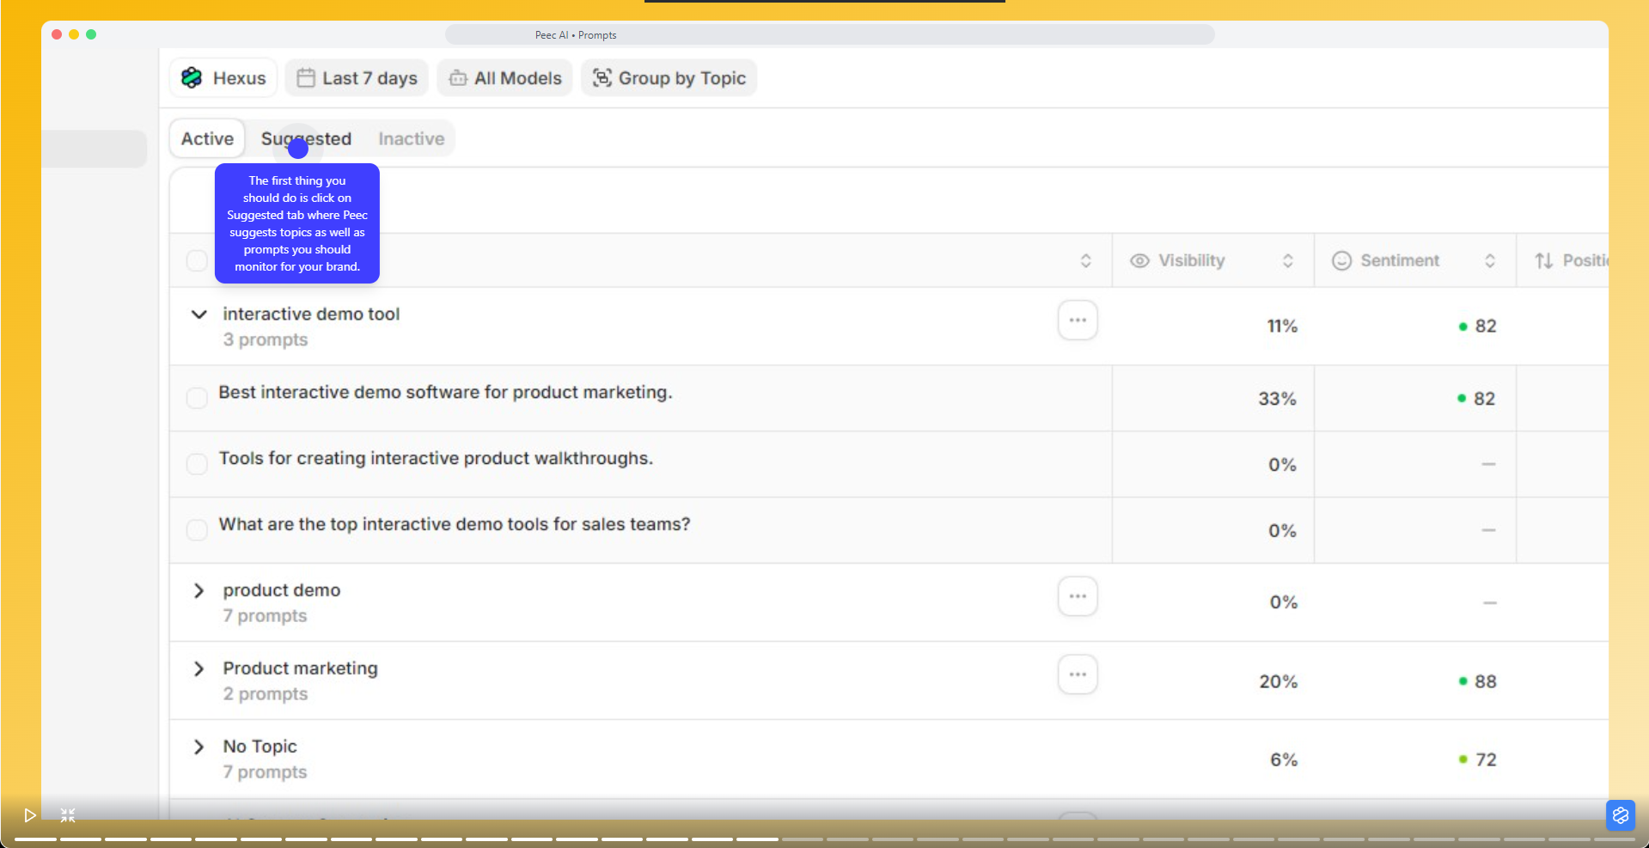
Task: Open the Last 7 days date filter
Action: tap(357, 78)
